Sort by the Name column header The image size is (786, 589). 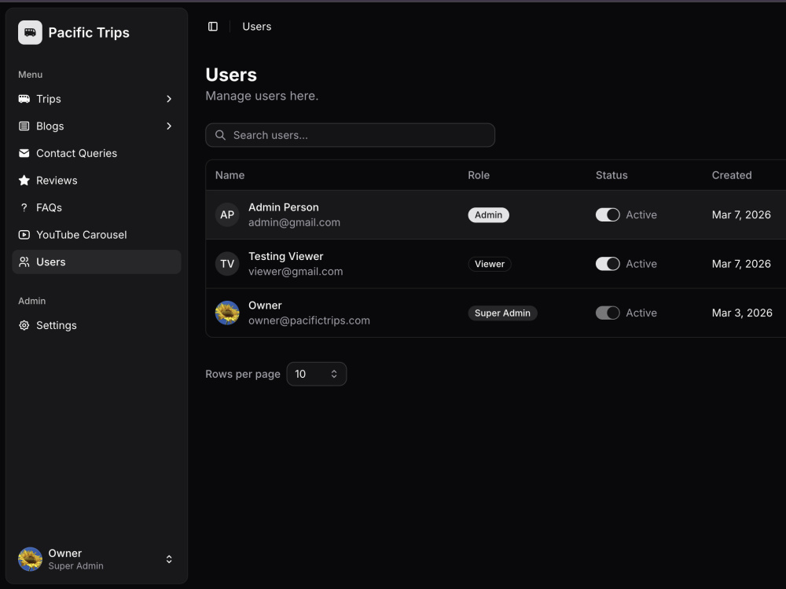point(230,175)
